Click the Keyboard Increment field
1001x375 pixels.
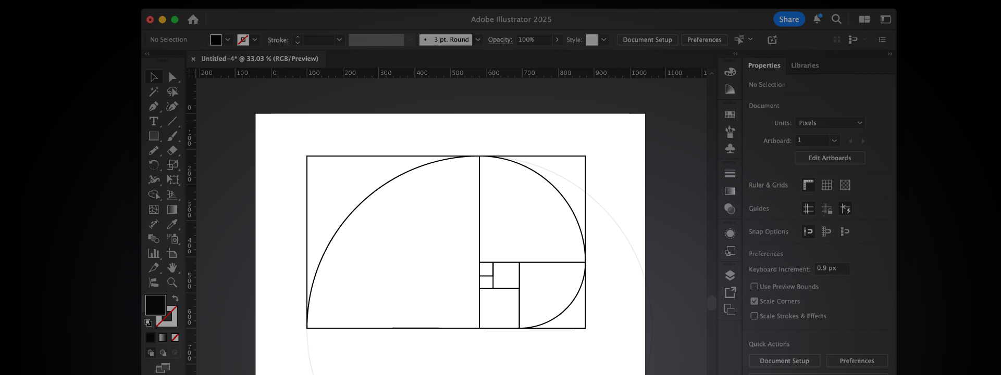832,268
